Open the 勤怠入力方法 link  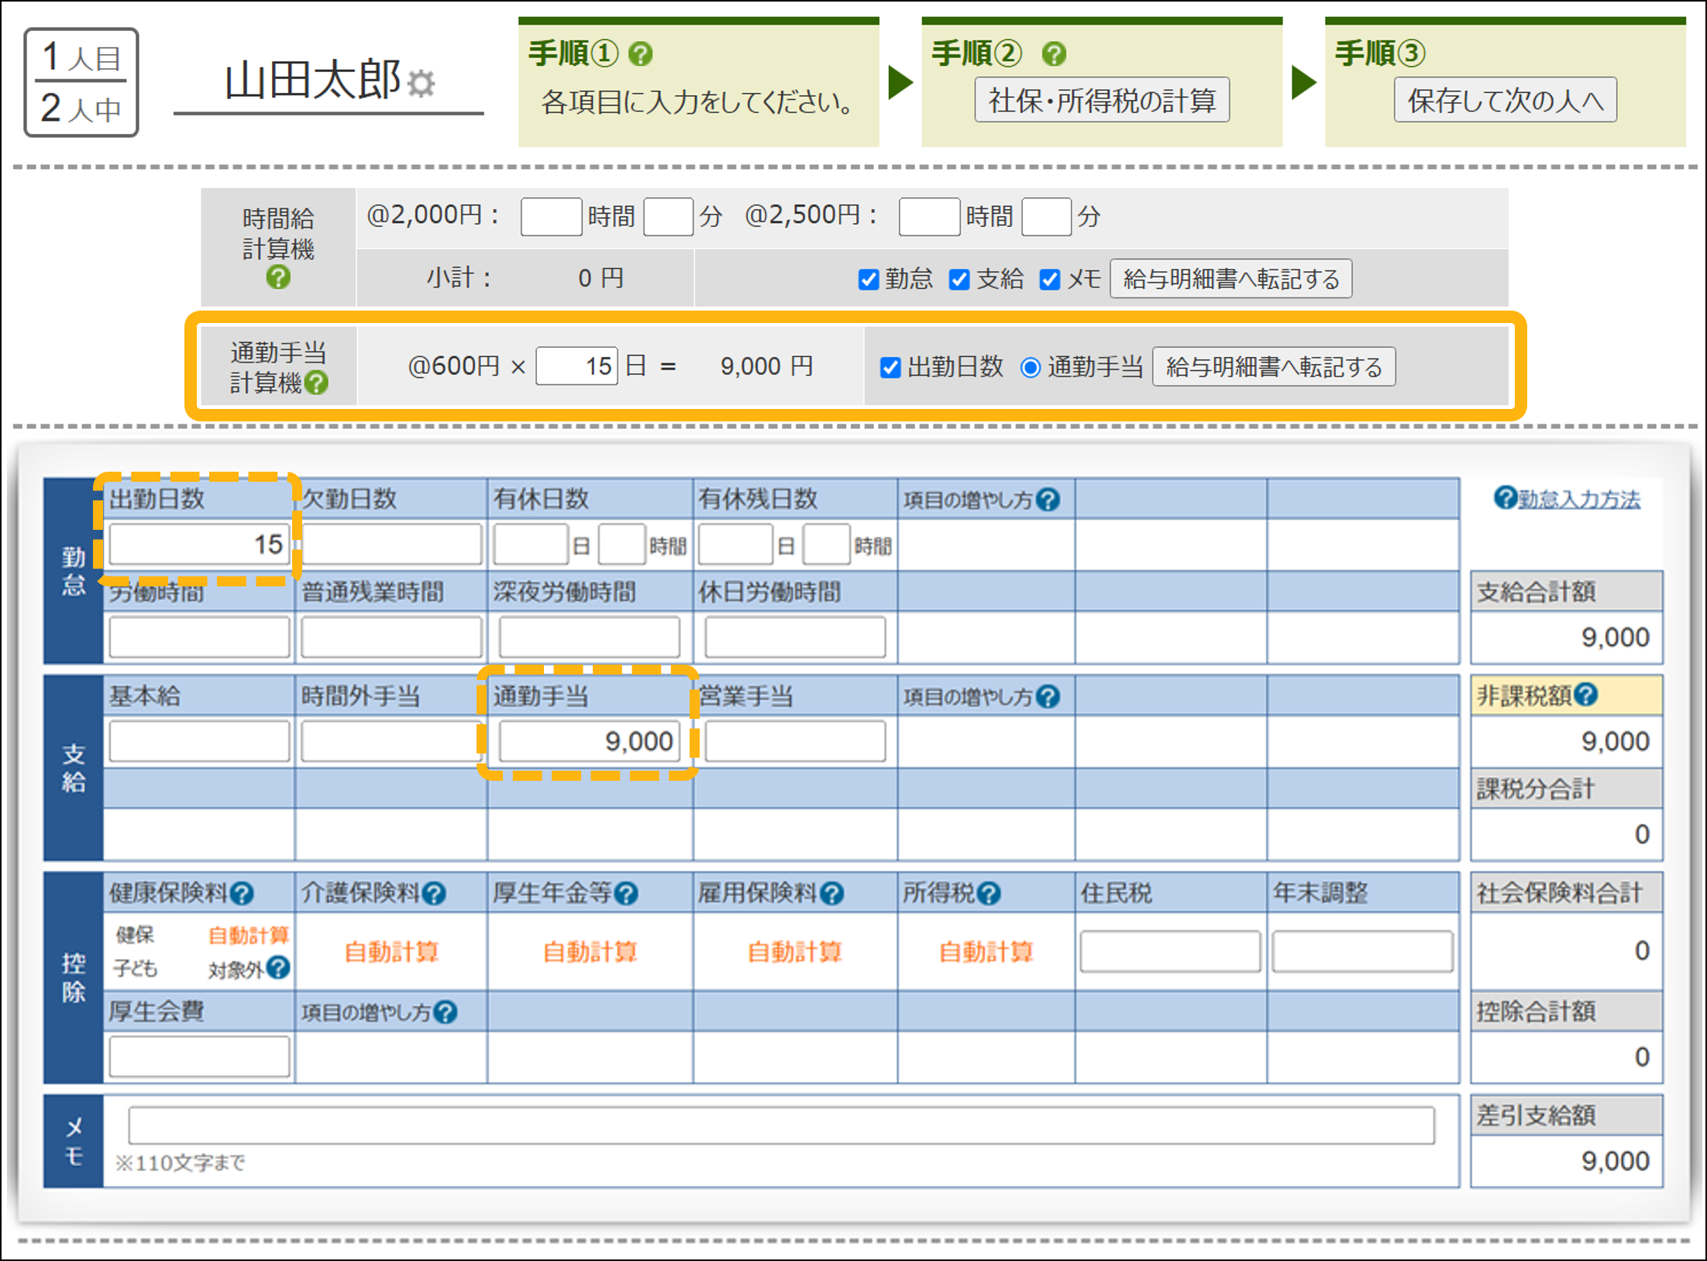click(1578, 500)
